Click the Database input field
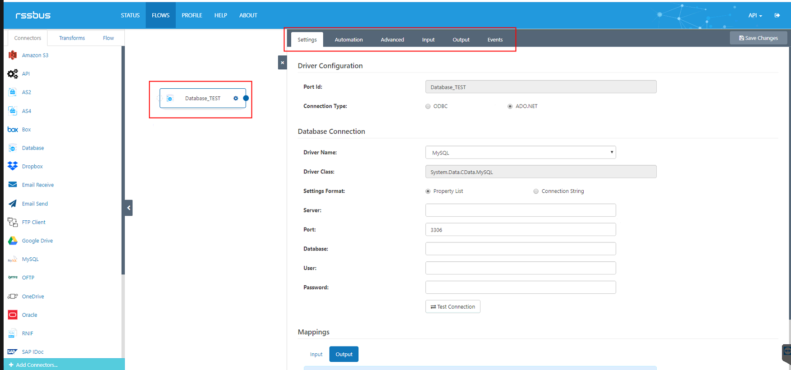Screen dimensions: 791x370 pos(521,249)
